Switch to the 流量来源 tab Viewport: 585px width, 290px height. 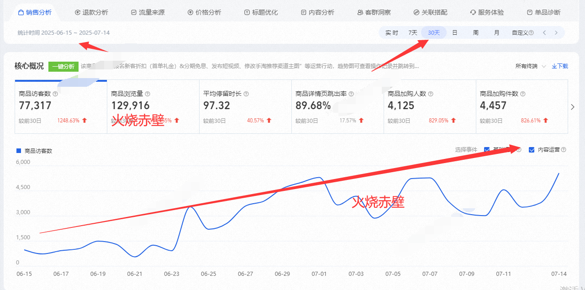tap(148, 13)
